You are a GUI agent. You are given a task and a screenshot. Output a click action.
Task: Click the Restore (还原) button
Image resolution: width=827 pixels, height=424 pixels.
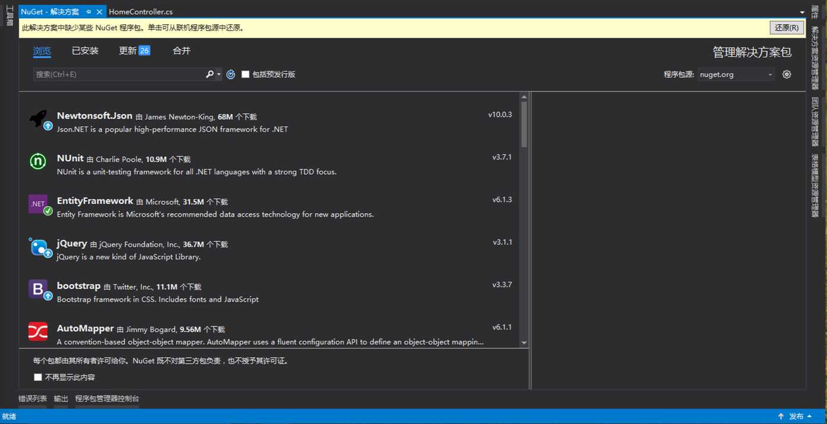[787, 28]
